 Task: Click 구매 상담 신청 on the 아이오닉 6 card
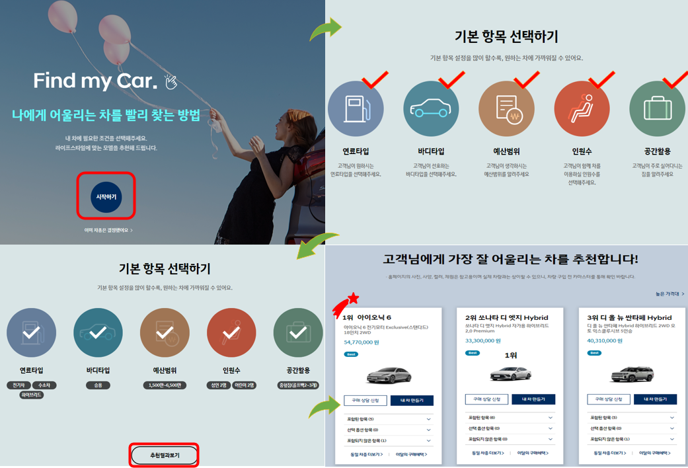coord(365,401)
